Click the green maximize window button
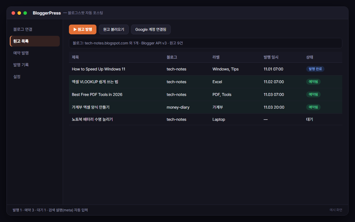Screen dimensions: 355x222 point(25,13)
